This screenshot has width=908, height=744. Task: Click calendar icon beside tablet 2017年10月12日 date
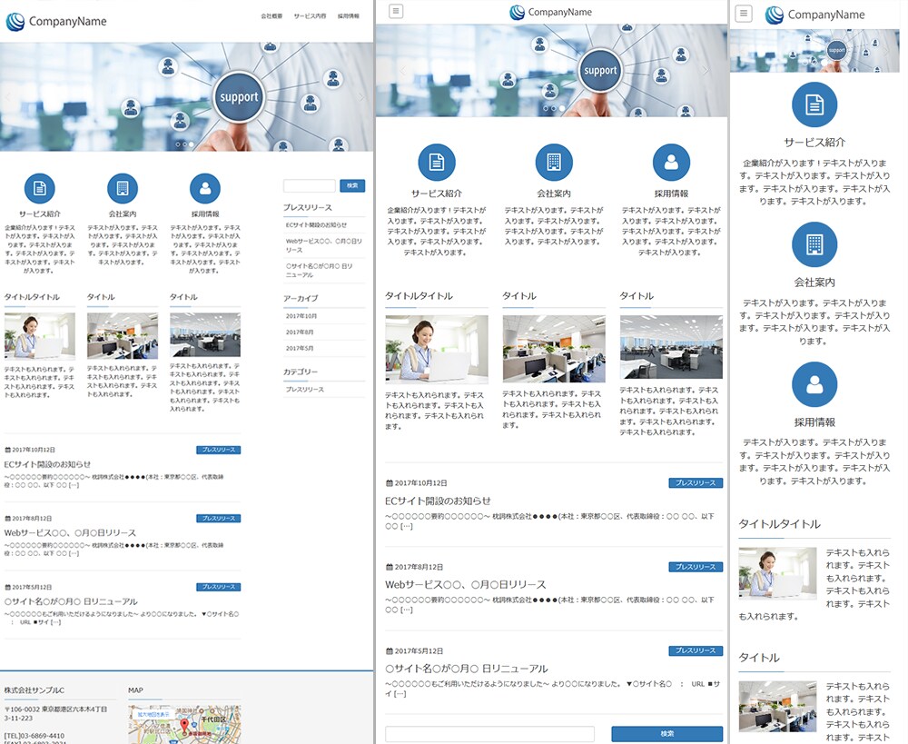(x=390, y=482)
